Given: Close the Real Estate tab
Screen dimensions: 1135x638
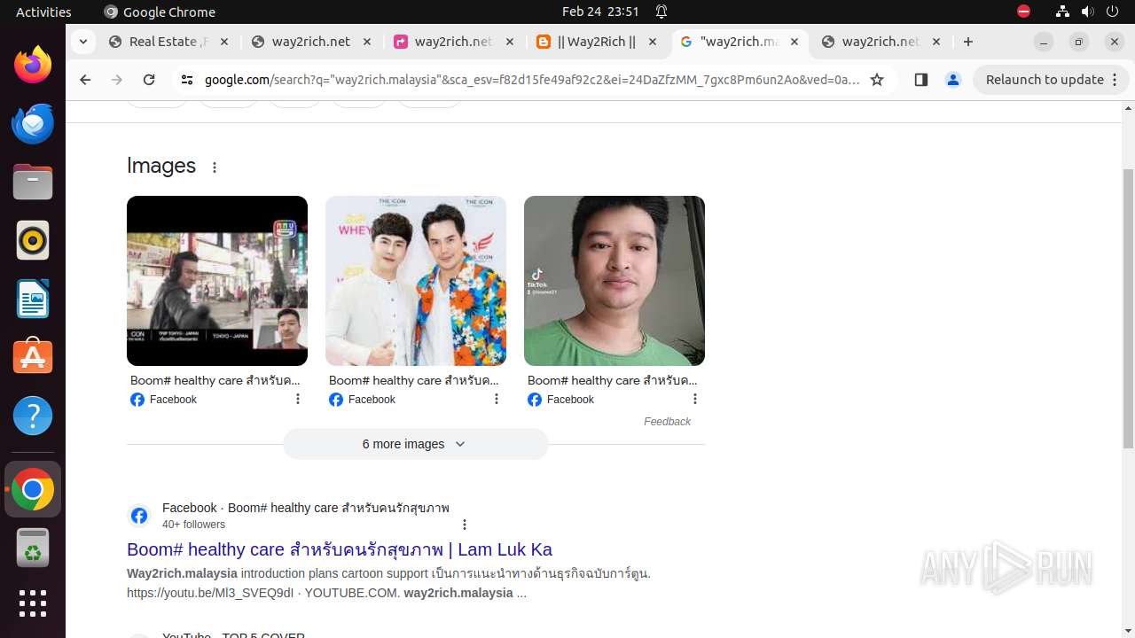Looking at the screenshot, I should (224, 42).
